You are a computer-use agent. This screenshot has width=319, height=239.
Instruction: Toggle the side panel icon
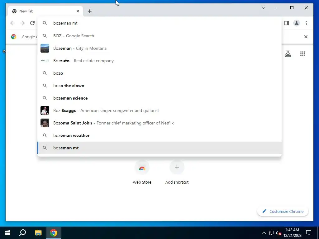tap(287, 23)
